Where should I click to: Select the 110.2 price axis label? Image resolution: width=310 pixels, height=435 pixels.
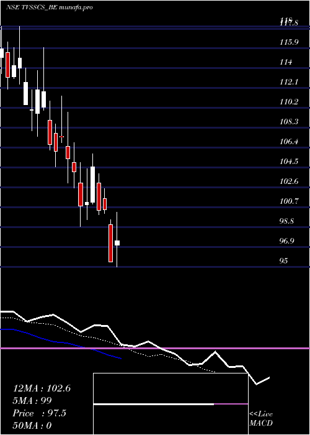(x=289, y=102)
